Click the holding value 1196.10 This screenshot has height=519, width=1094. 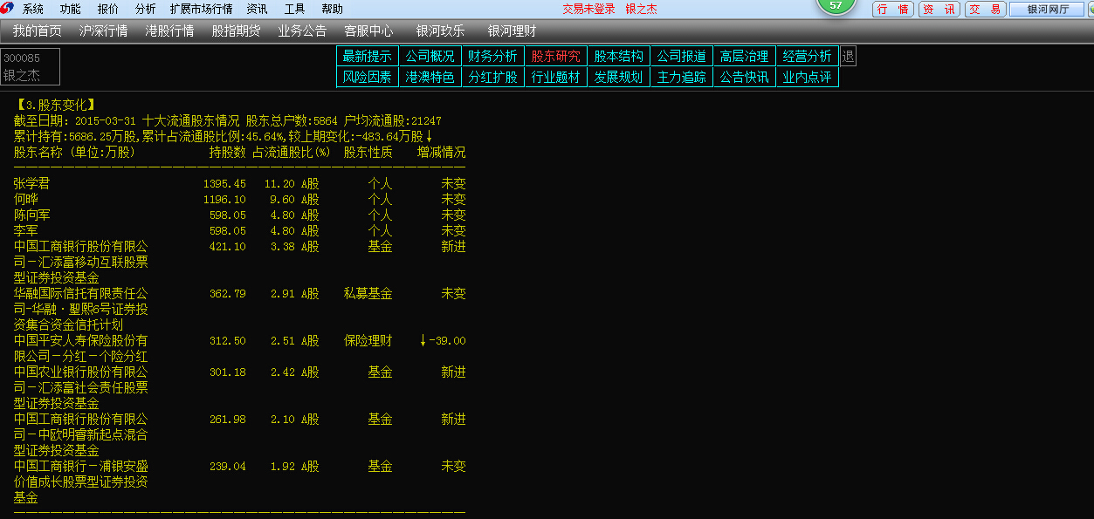click(x=225, y=200)
